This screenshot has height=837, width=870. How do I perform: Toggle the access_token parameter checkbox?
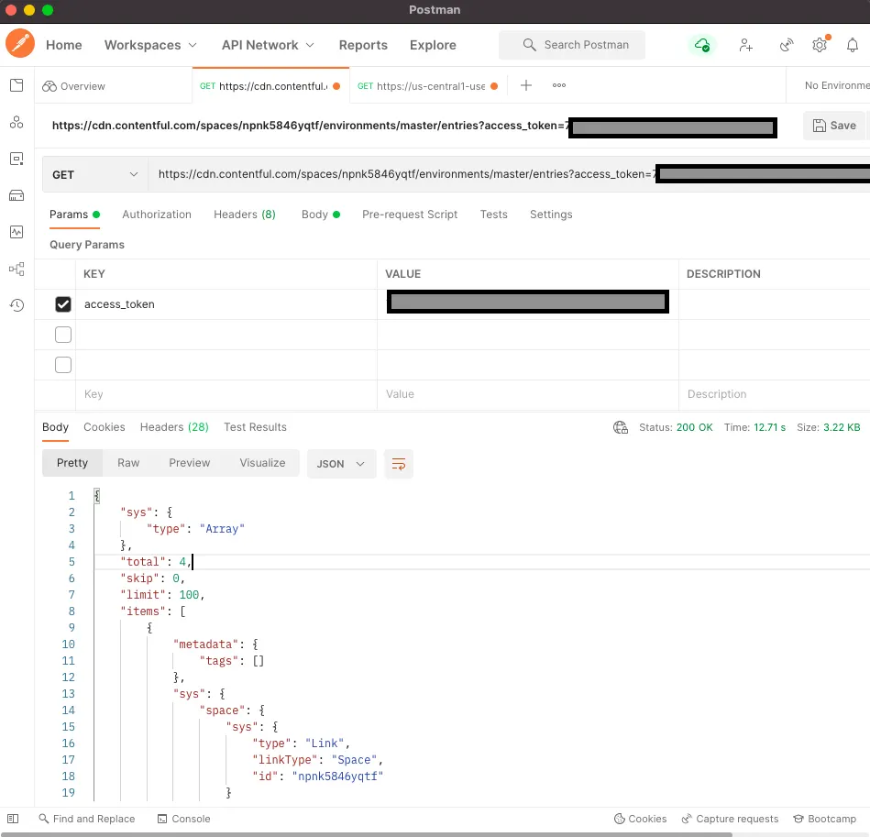pyautogui.click(x=63, y=304)
